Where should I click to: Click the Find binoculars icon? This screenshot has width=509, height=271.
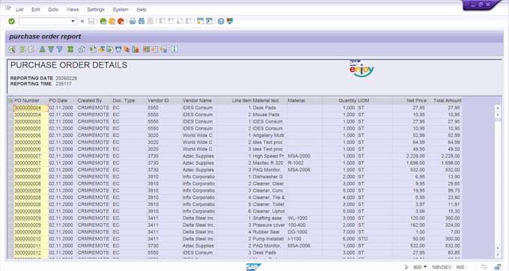point(141,21)
